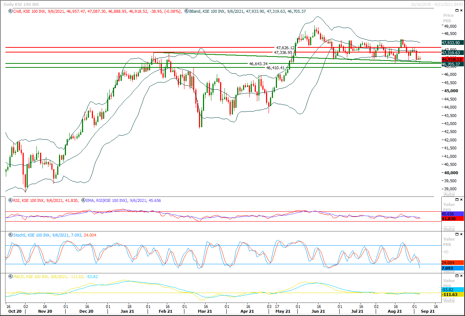Image resolution: width=465 pixels, height=316 pixels.
Task: Click the Sep 21 month label
Action: 428,312
